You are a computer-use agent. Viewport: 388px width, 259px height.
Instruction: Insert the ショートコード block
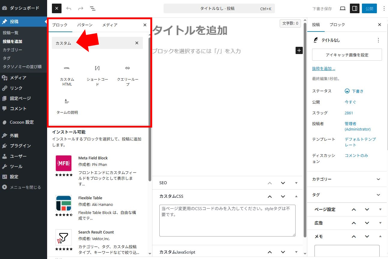[97, 75]
